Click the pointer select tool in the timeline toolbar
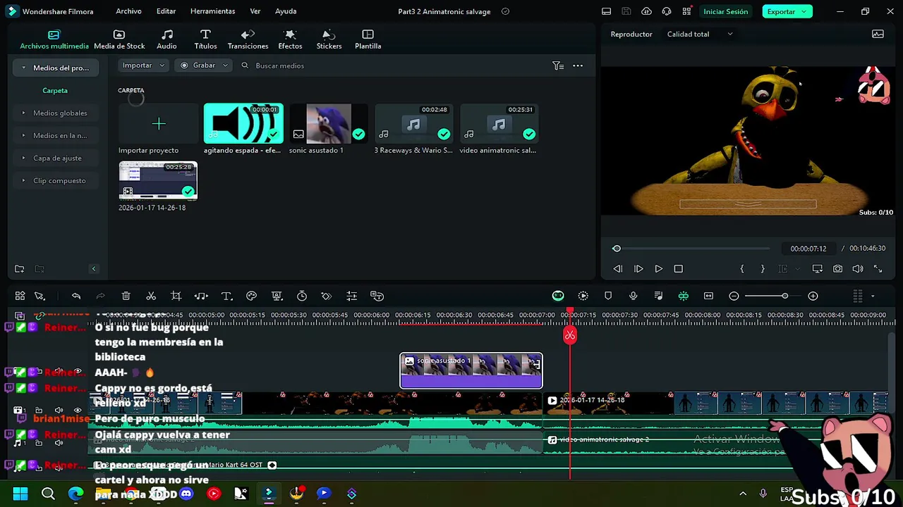903x507 pixels. click(x=40, y=296)
